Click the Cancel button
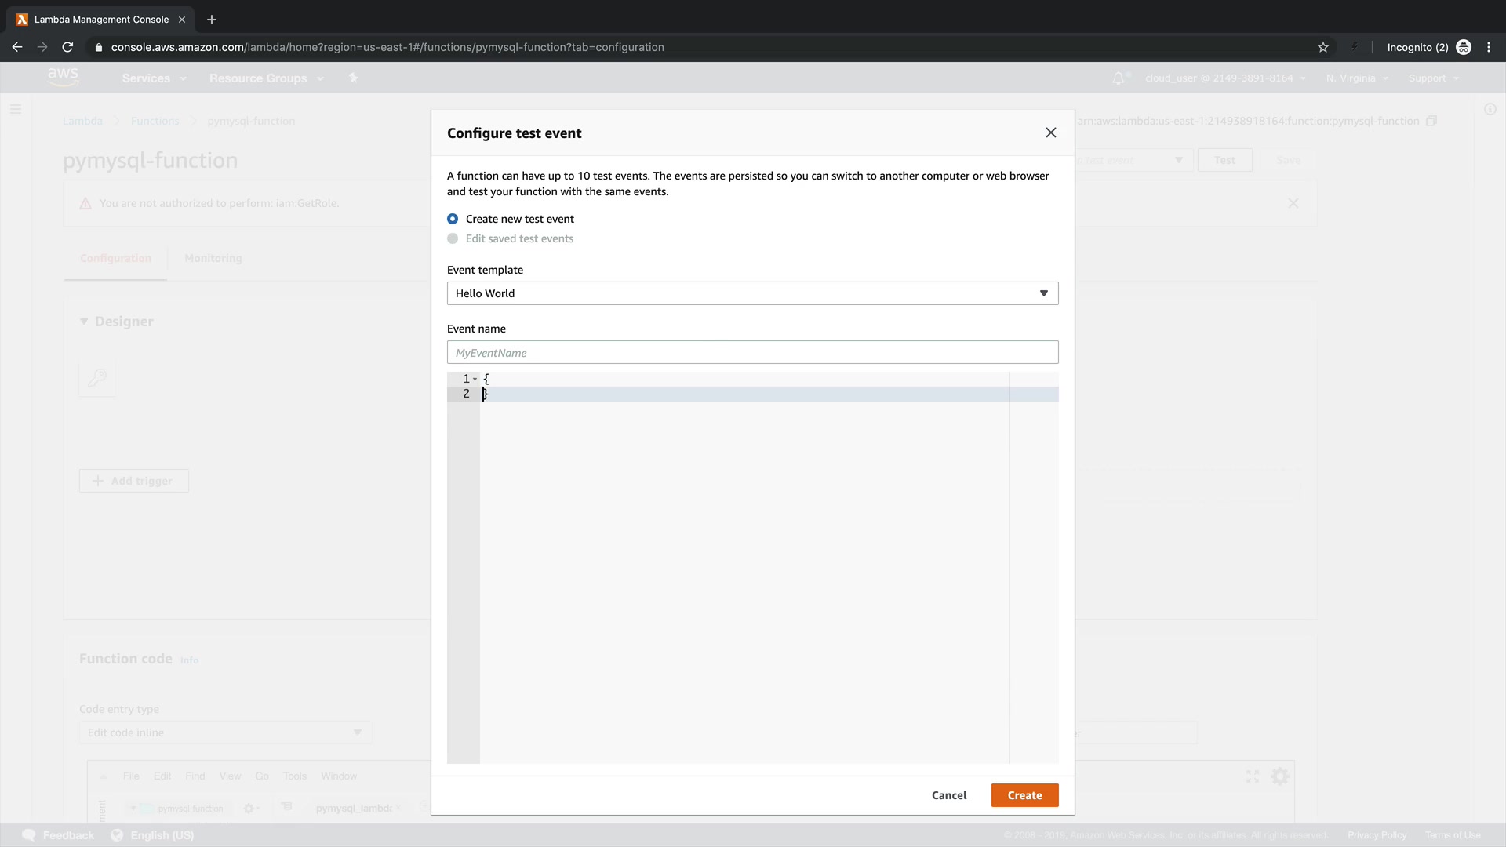This screenshot has width=1506, height=847. (x=948, y=795)
